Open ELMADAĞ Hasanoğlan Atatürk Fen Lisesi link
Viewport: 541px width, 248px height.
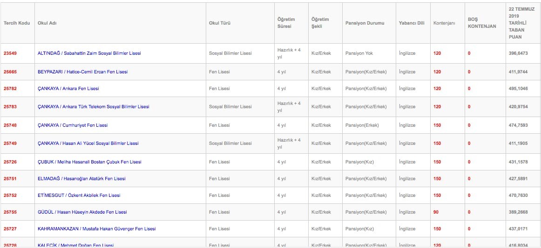click(x=81, y=179)
